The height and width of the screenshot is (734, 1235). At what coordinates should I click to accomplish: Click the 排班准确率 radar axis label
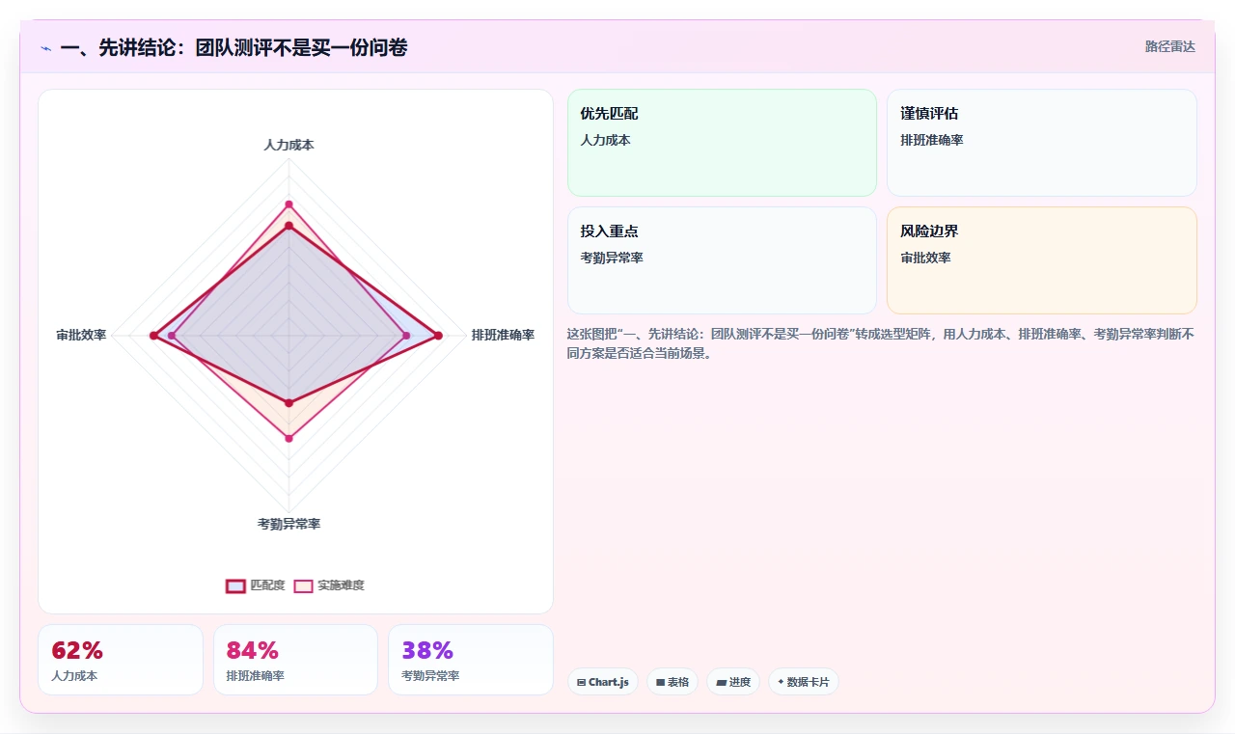coord(503,336)
